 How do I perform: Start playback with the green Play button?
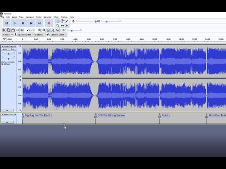point(15,23)
